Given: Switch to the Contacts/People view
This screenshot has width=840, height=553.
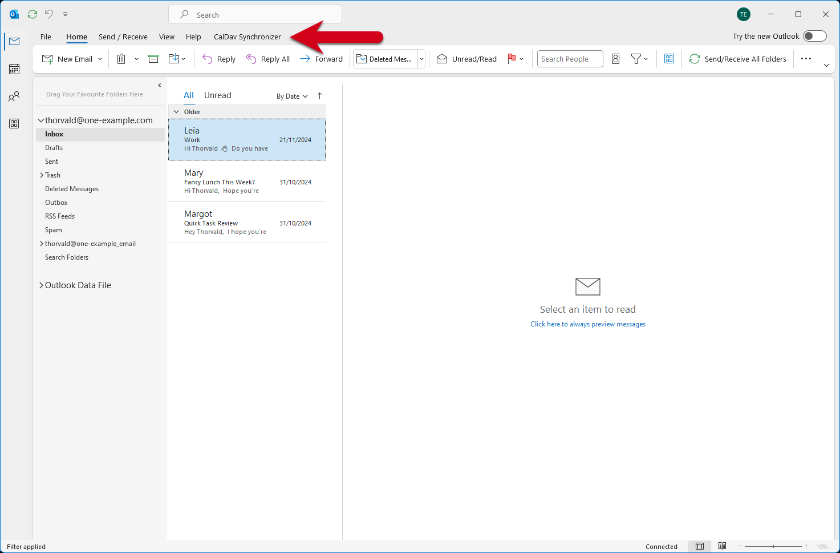Looking at the screenshot, I should [x=14, y=96].
